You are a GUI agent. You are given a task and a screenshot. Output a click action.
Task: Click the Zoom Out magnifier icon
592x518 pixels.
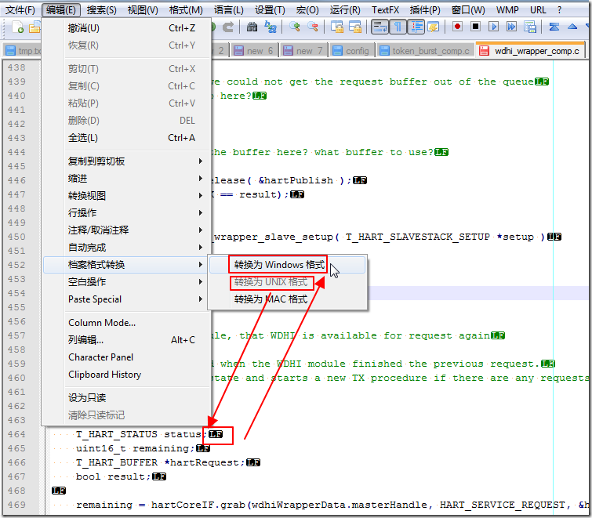[x=313, y=27]
